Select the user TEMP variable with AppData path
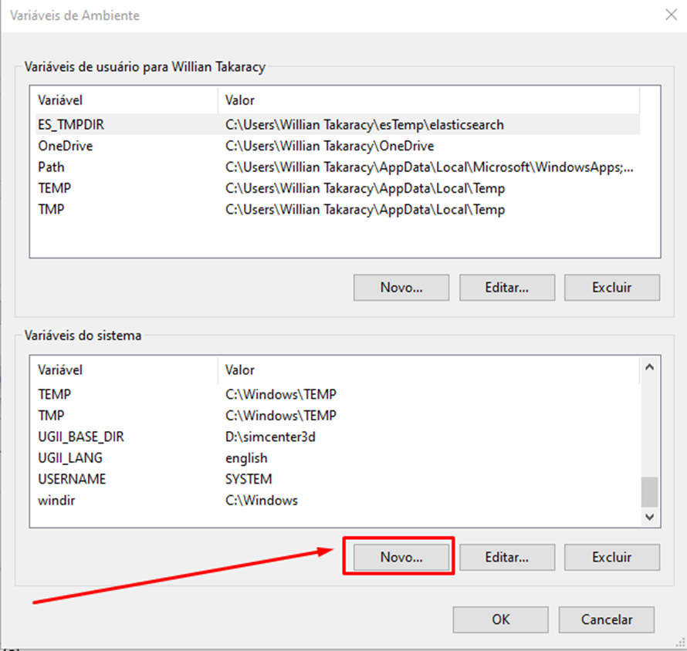The height and width of the screenshot is (651, 687). click(337, 188)
